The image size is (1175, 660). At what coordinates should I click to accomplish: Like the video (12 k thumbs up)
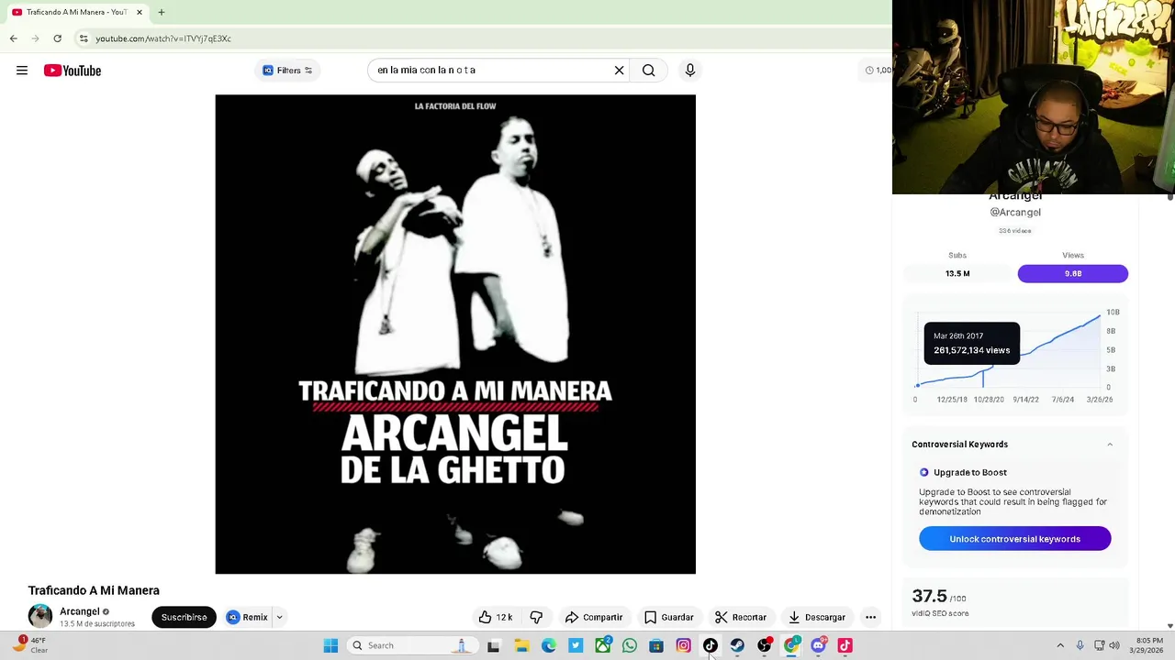496,617
